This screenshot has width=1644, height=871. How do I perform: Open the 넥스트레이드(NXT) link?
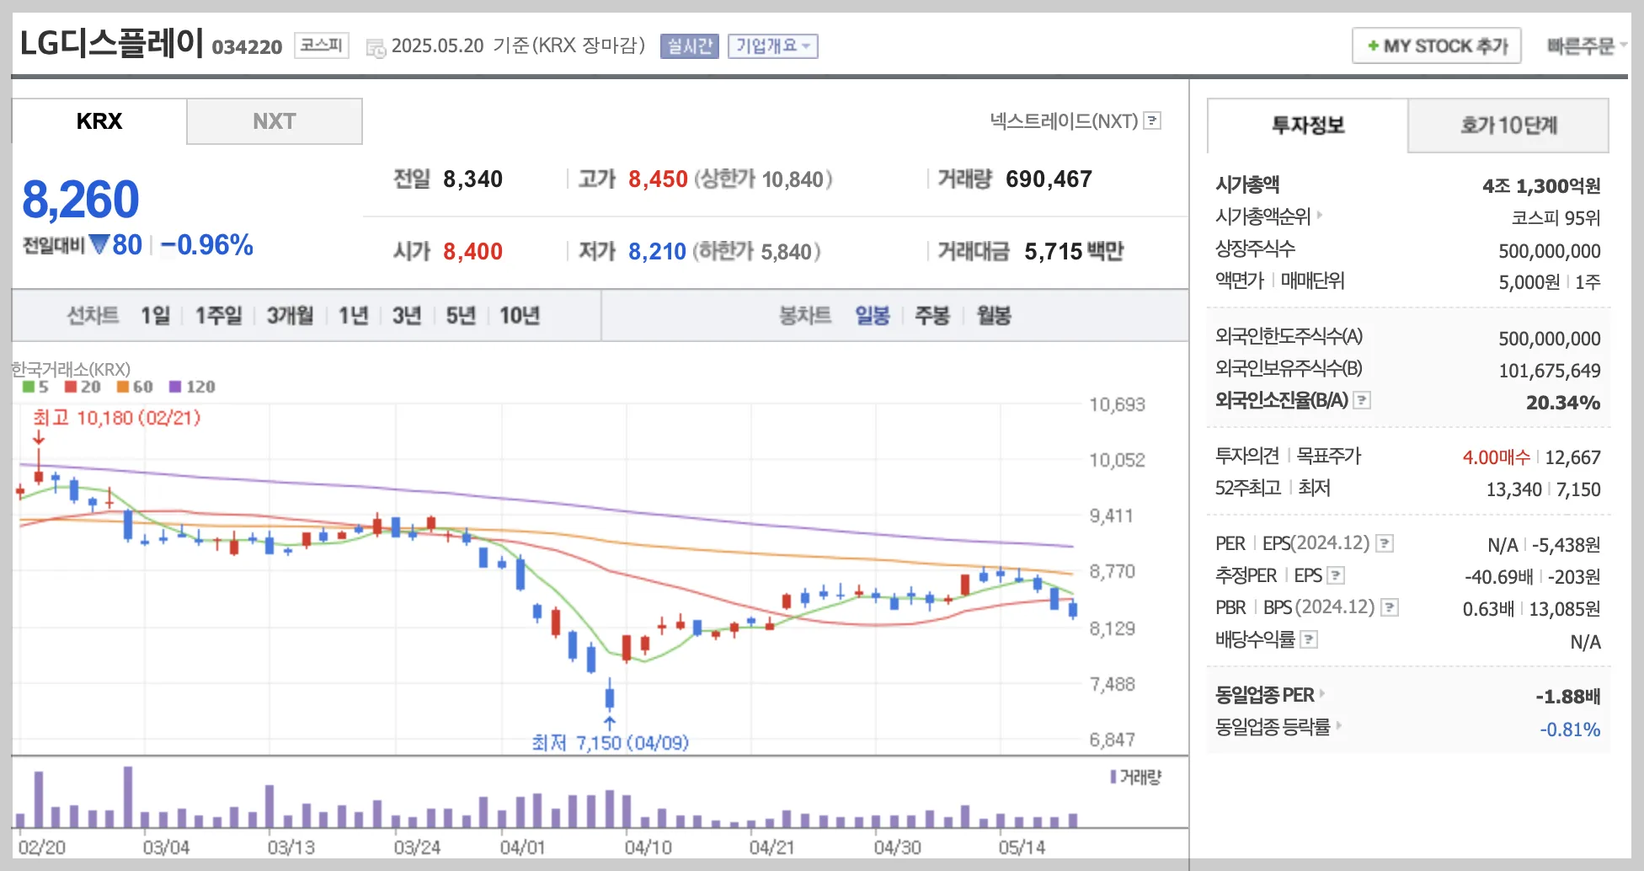(x=1064, y=121)
